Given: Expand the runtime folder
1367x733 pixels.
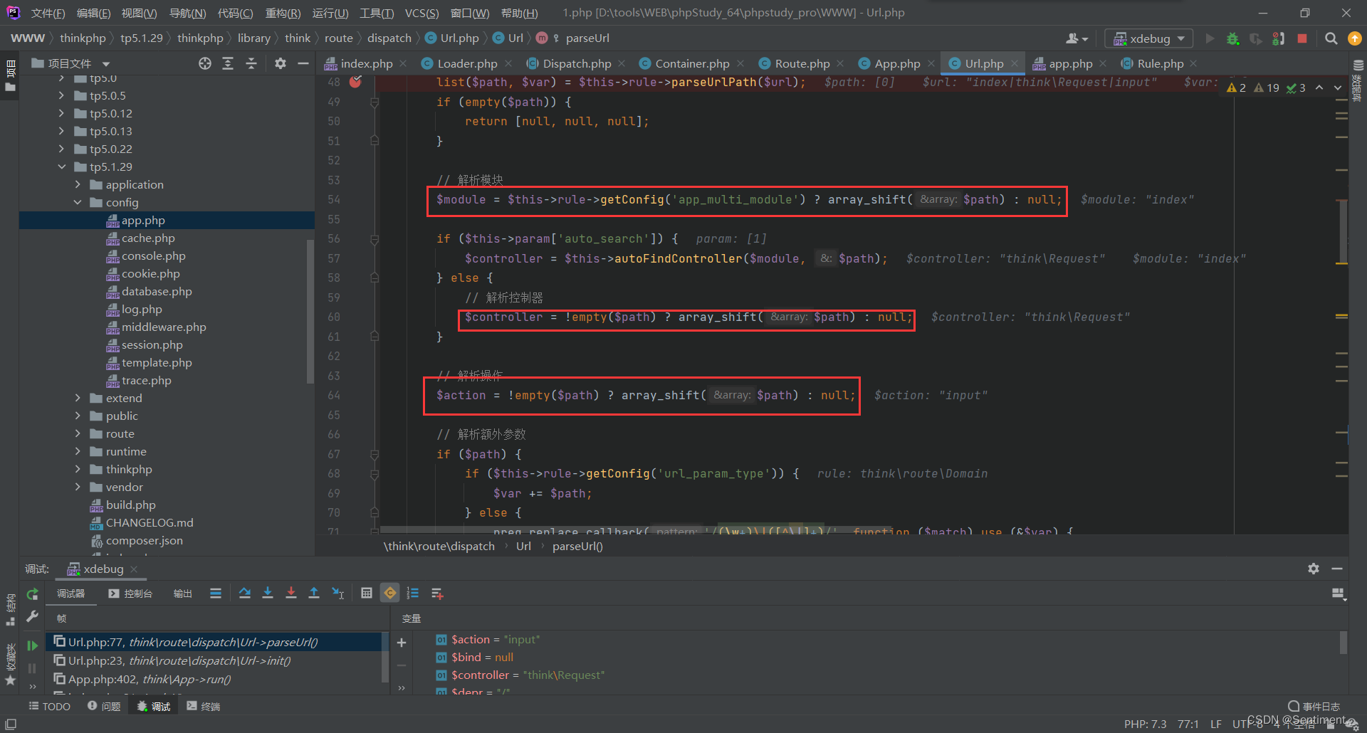Looking at the screenshot, I should [x=78, y=451].
